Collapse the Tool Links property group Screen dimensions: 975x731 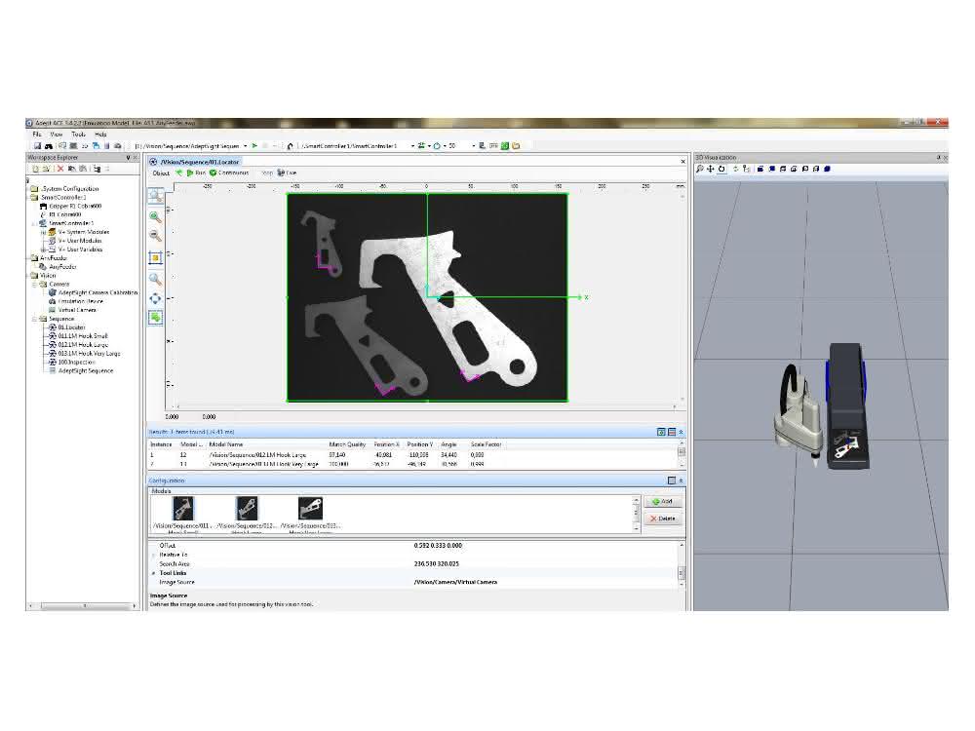tap(154, 573)
